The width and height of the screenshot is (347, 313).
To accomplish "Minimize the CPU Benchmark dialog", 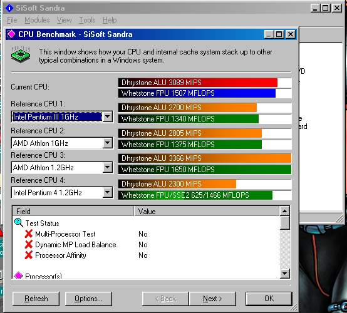I will pyautogui.click(x=269, y=34).
